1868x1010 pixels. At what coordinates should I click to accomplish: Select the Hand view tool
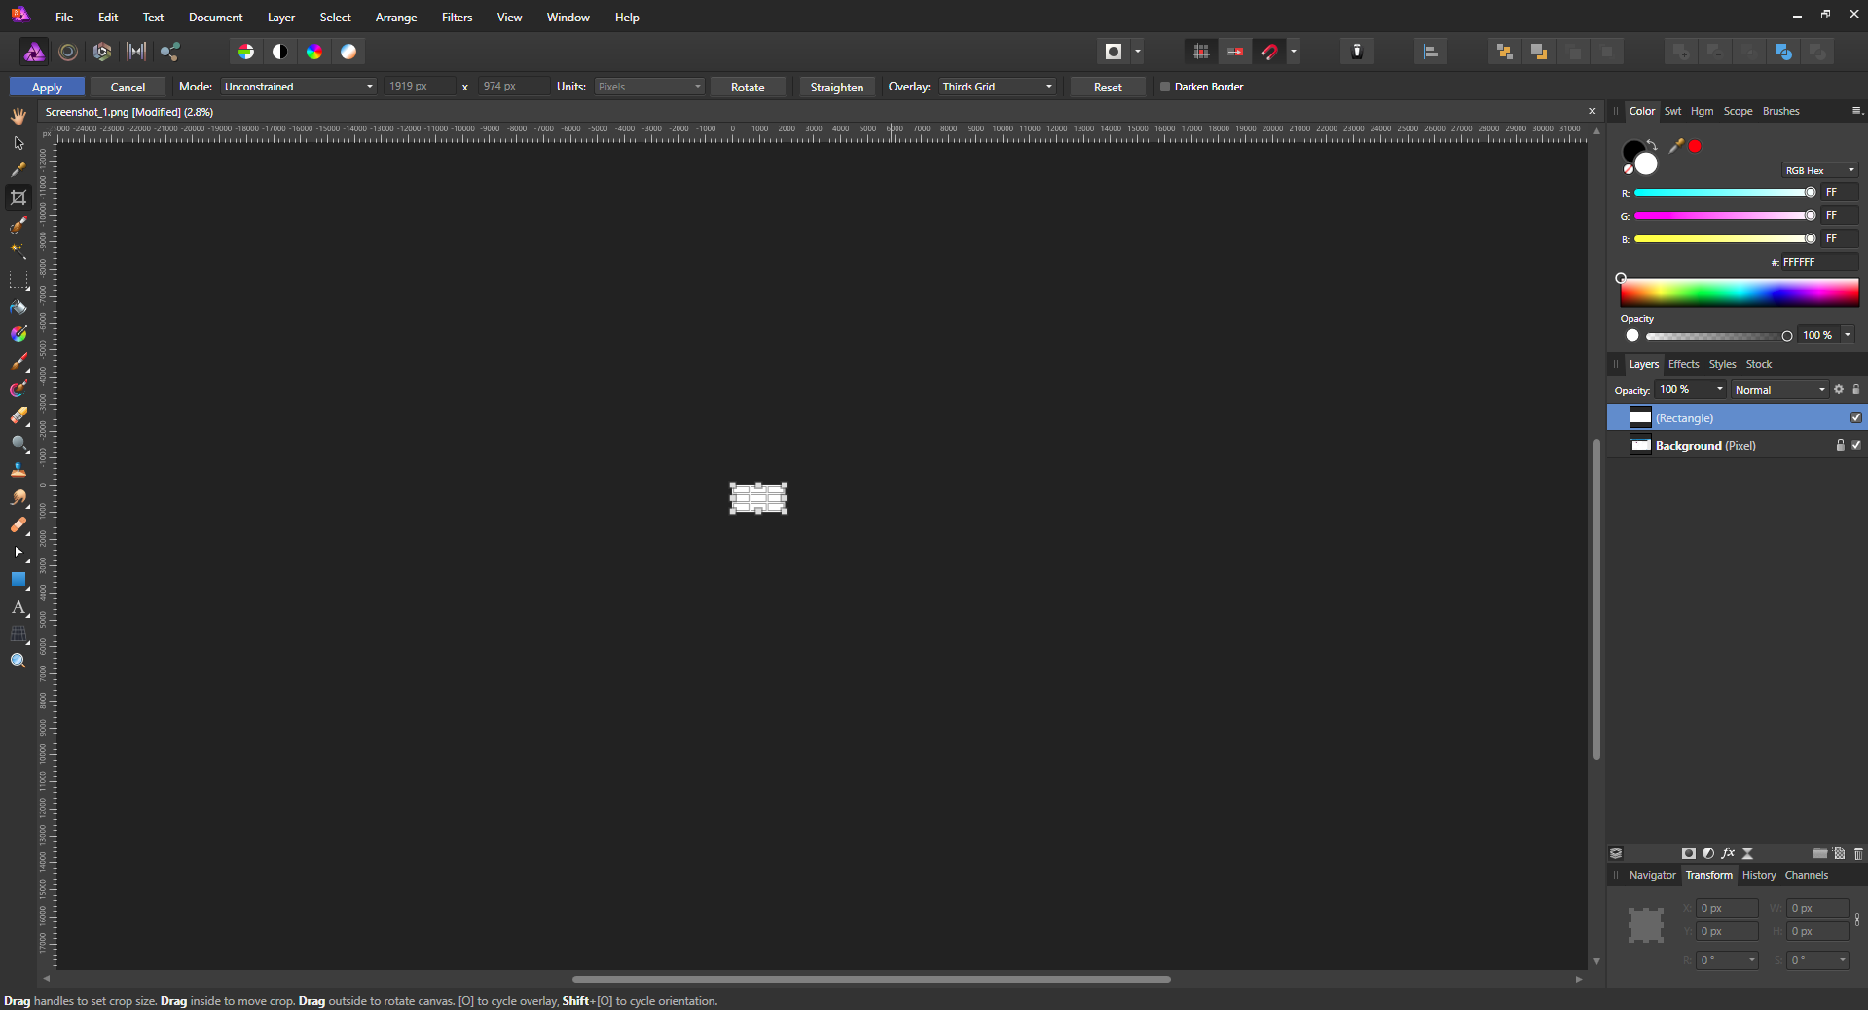pos(18,116)
